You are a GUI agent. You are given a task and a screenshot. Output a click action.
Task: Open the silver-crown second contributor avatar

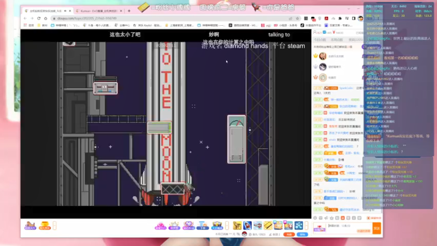[323, 67]
